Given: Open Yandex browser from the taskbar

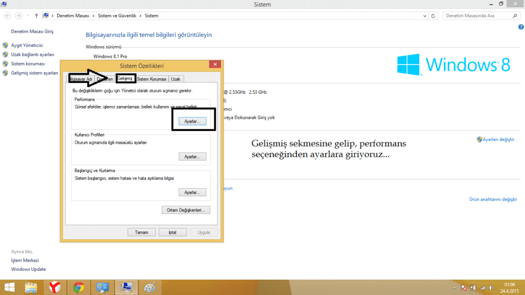Looking at the screenshot, I should [54, 287].
